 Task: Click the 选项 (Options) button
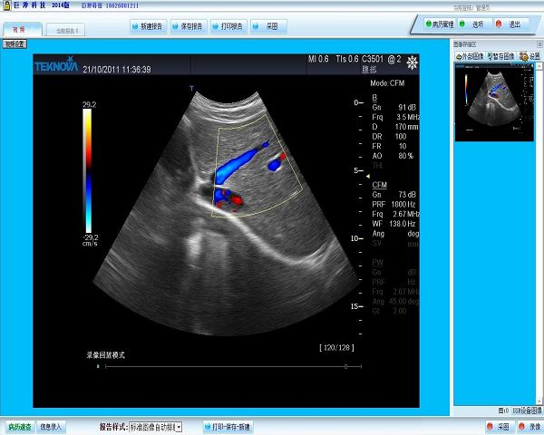pos(473,24)
